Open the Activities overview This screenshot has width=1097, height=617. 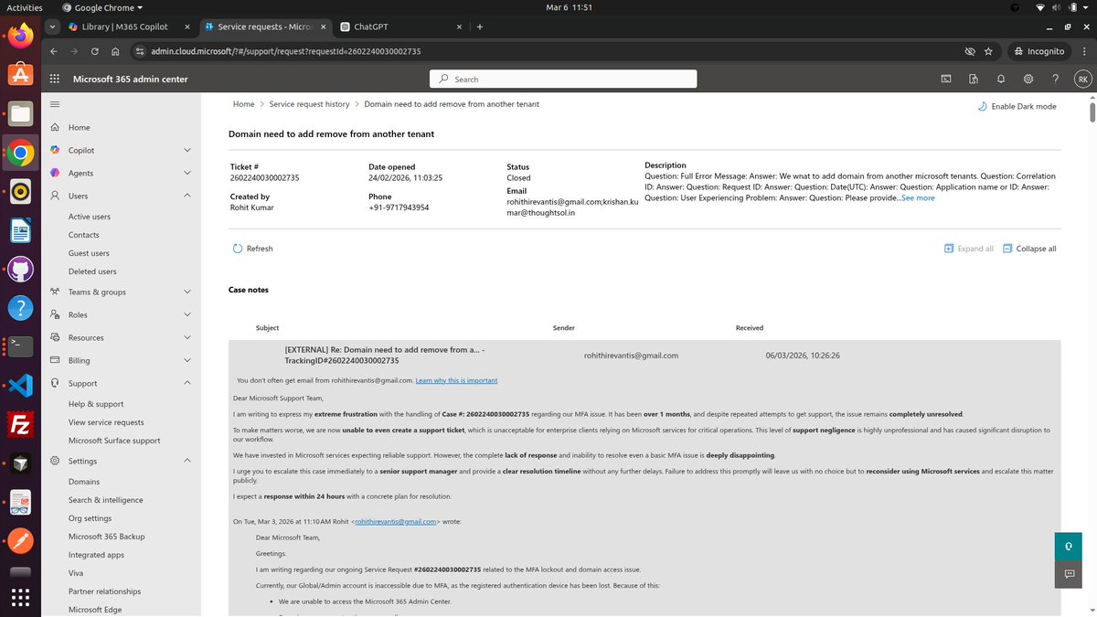pos(24,7)
